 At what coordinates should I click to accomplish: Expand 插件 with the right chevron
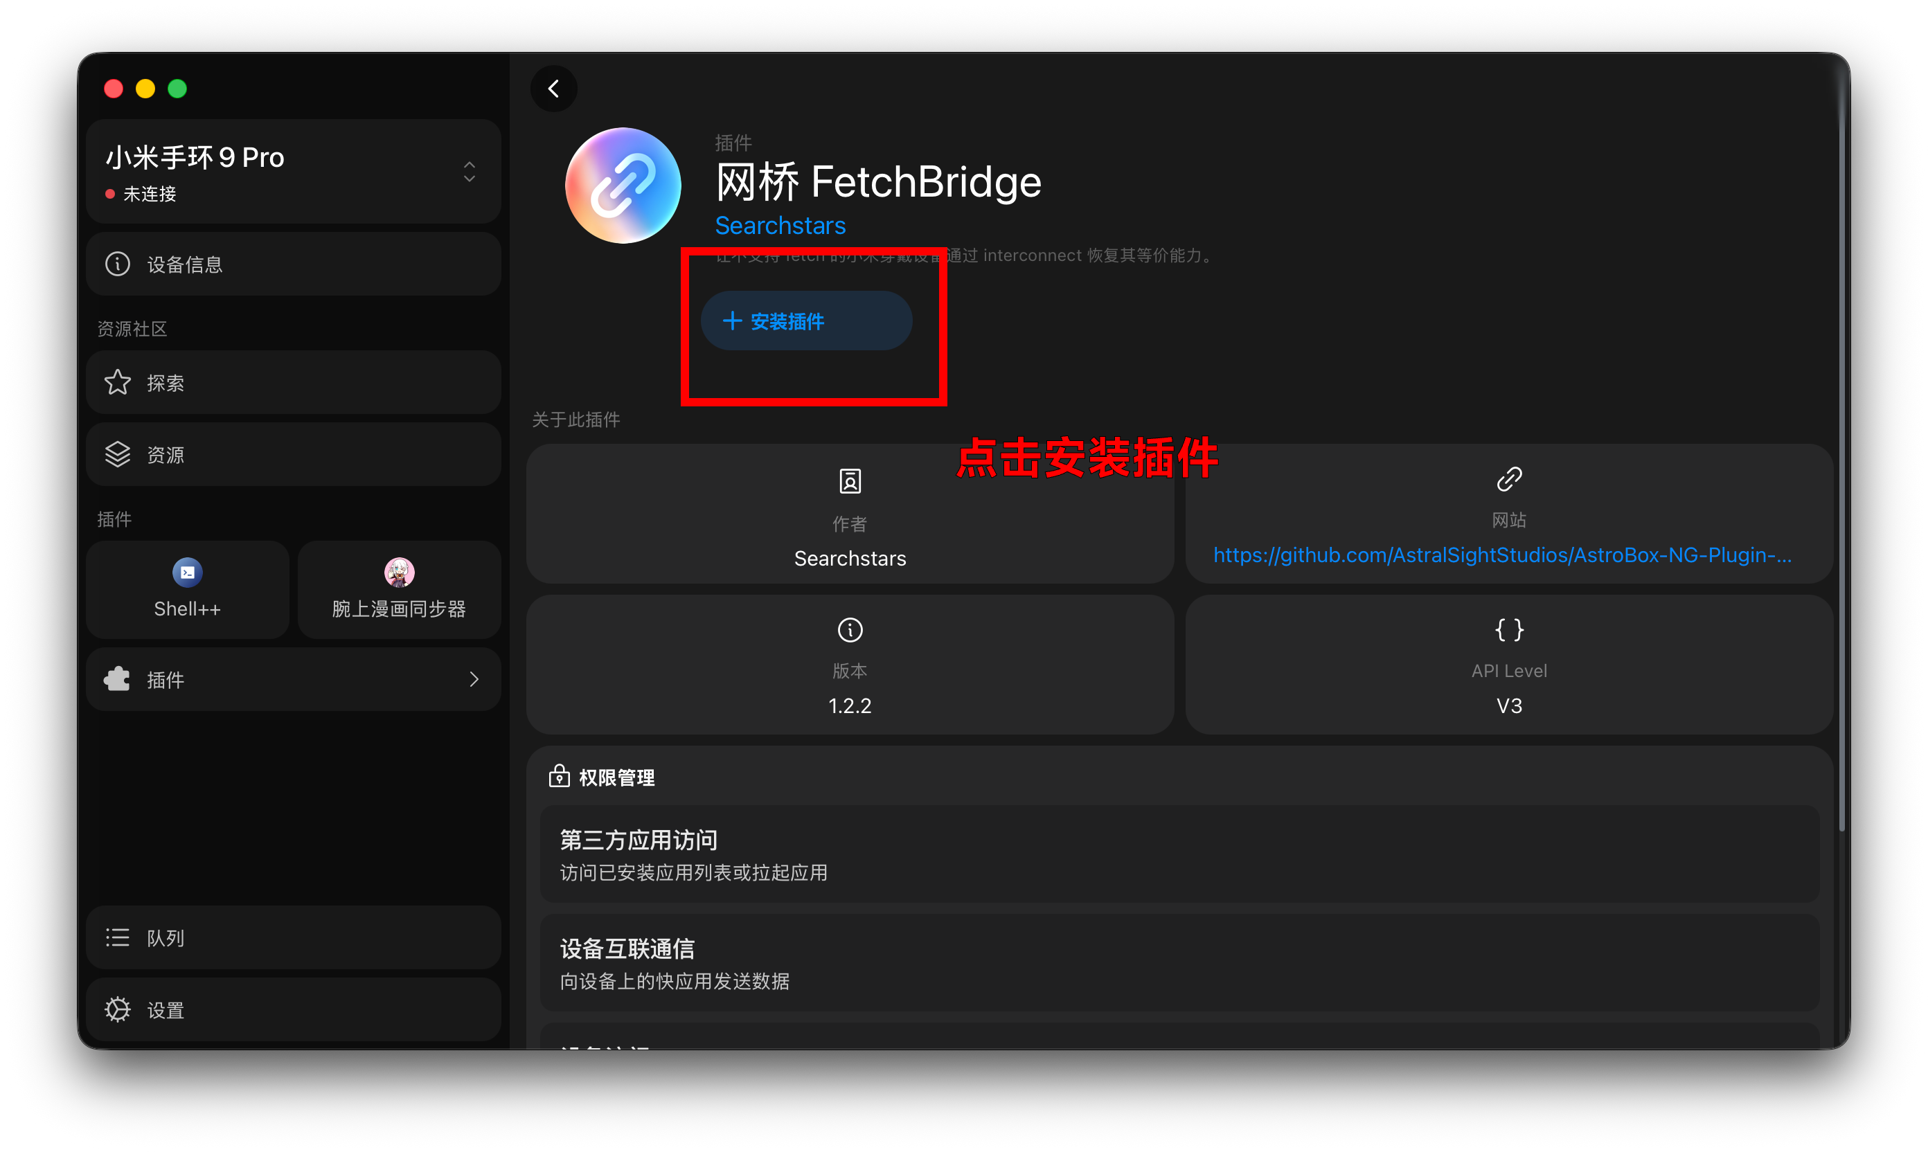tap(474, 679)
